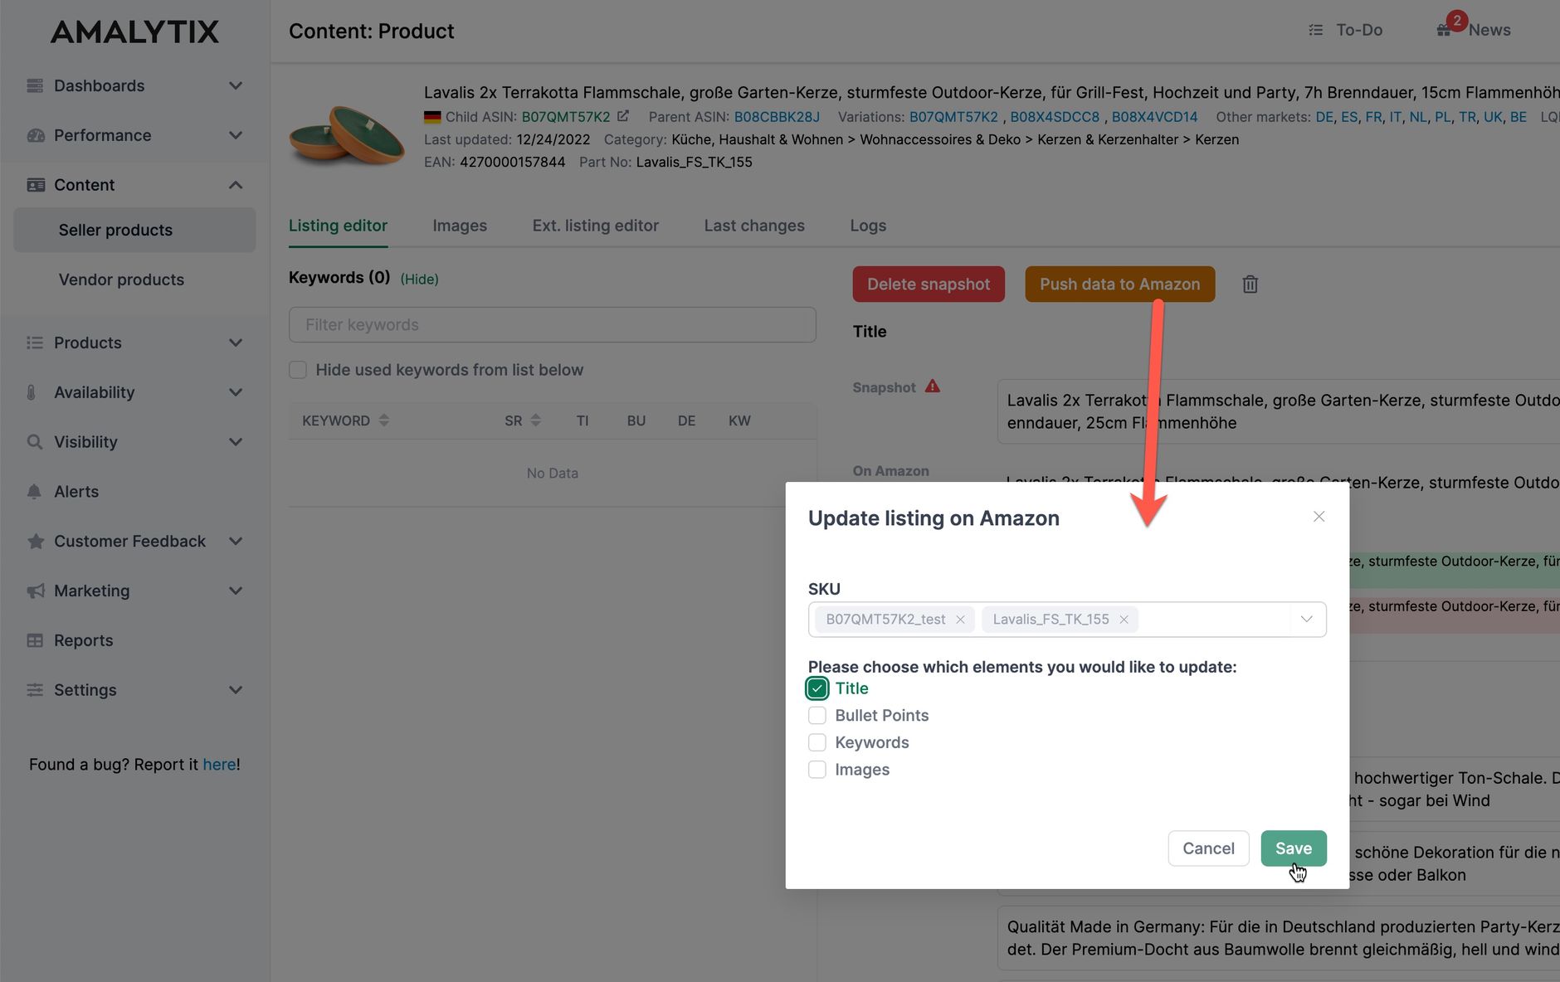Check the Keywords checkbox
The width and height of the screenshot is (1560, 982).
(x=817, y=742)
